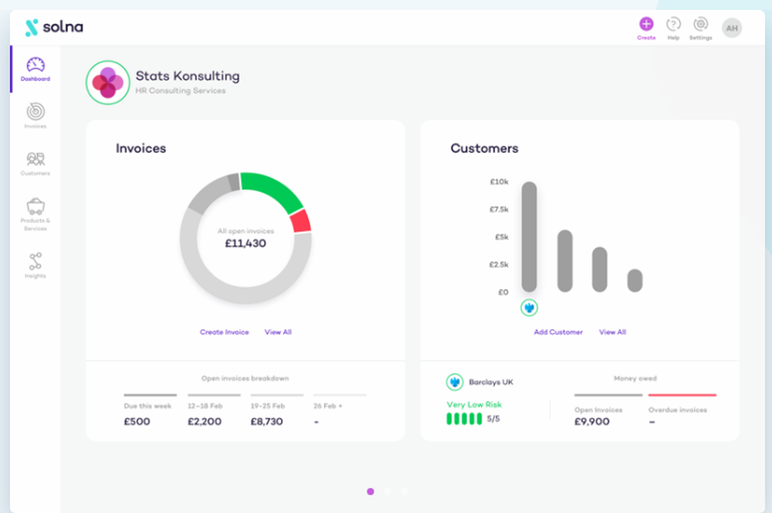This screenshot has height=513, width=772.
Task: Click the Very Low Risk rating label
Action: [x=474, y=405]
